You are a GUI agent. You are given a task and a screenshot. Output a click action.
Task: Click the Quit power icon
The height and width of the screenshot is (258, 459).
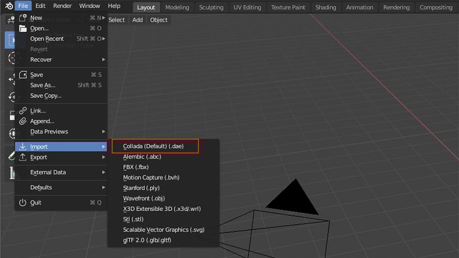[x=23, y=202]
